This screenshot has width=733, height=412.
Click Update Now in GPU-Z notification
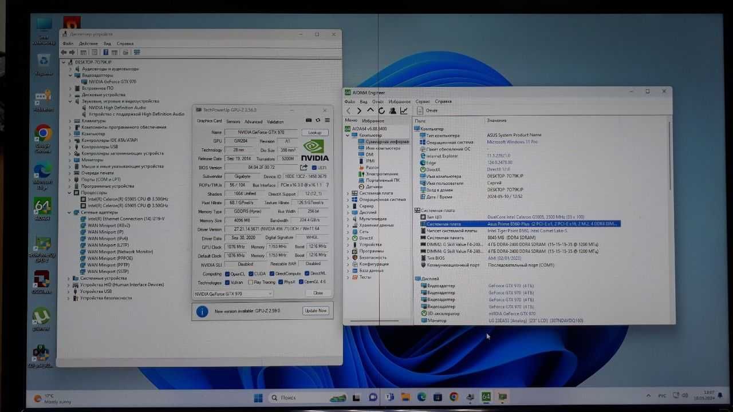[x=316, y=311]
